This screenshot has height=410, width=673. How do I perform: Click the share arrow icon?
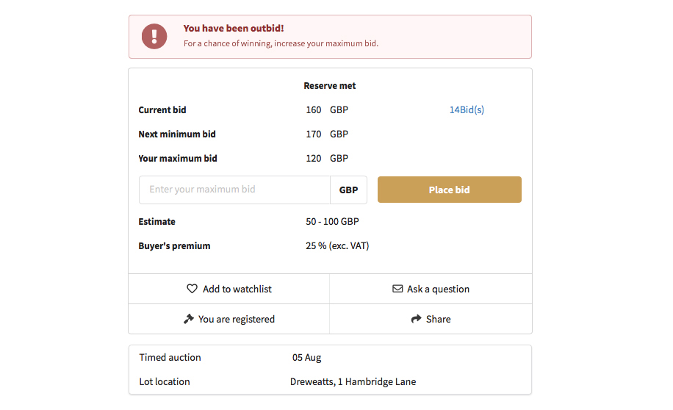415,319
